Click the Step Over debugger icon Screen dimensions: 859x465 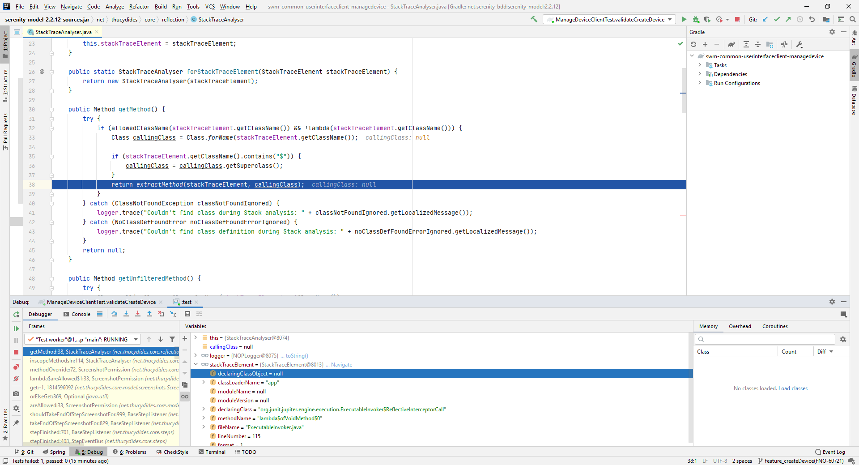pos(115,314)
